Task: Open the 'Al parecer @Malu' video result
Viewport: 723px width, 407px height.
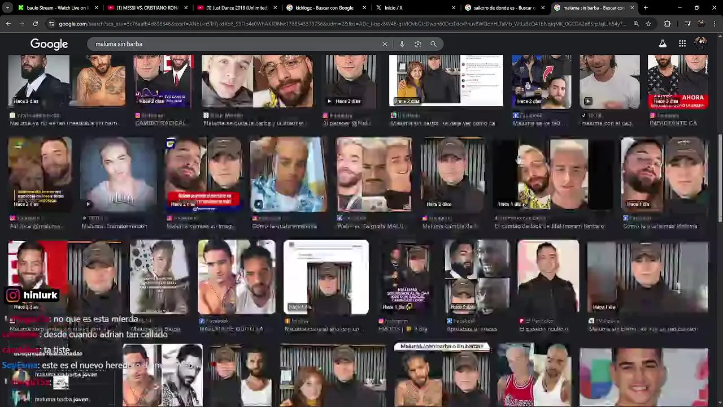Action: (350, 81)
